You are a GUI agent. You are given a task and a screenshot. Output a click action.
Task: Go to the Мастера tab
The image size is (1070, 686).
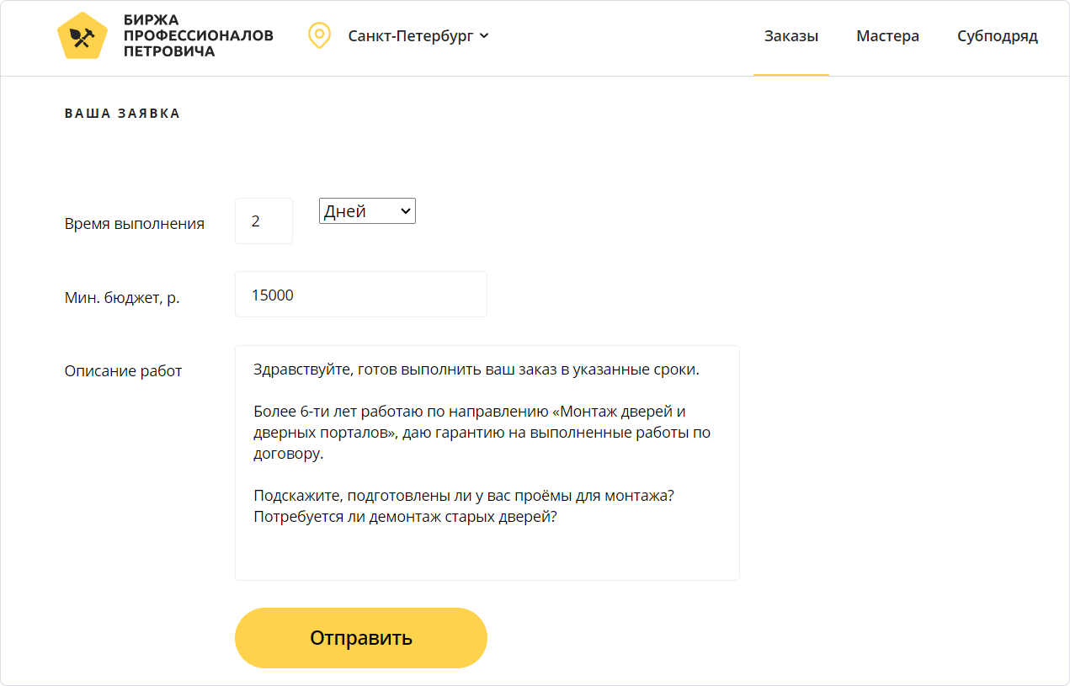coord(888,36)
